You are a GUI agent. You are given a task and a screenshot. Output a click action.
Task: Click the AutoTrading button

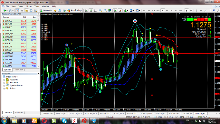click(74, 10)
